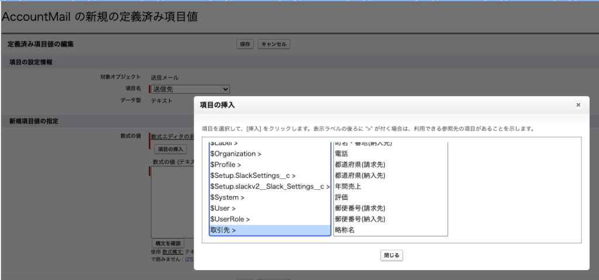Open the 項目名 dropdown showing 送信先
The image size is (599, 280).
[x=190, y=90]
